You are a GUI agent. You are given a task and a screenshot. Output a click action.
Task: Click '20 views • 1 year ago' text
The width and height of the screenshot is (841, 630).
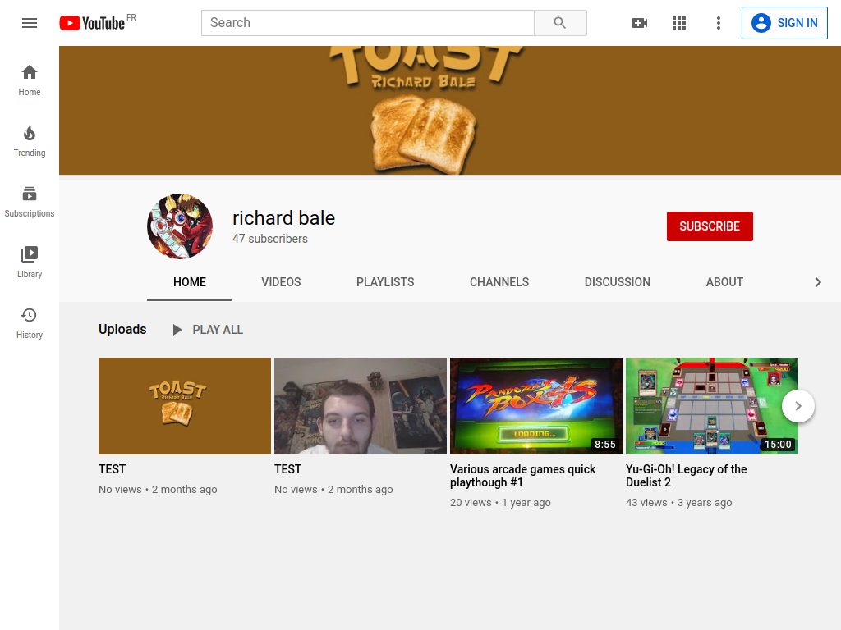[x=500, y=503]
